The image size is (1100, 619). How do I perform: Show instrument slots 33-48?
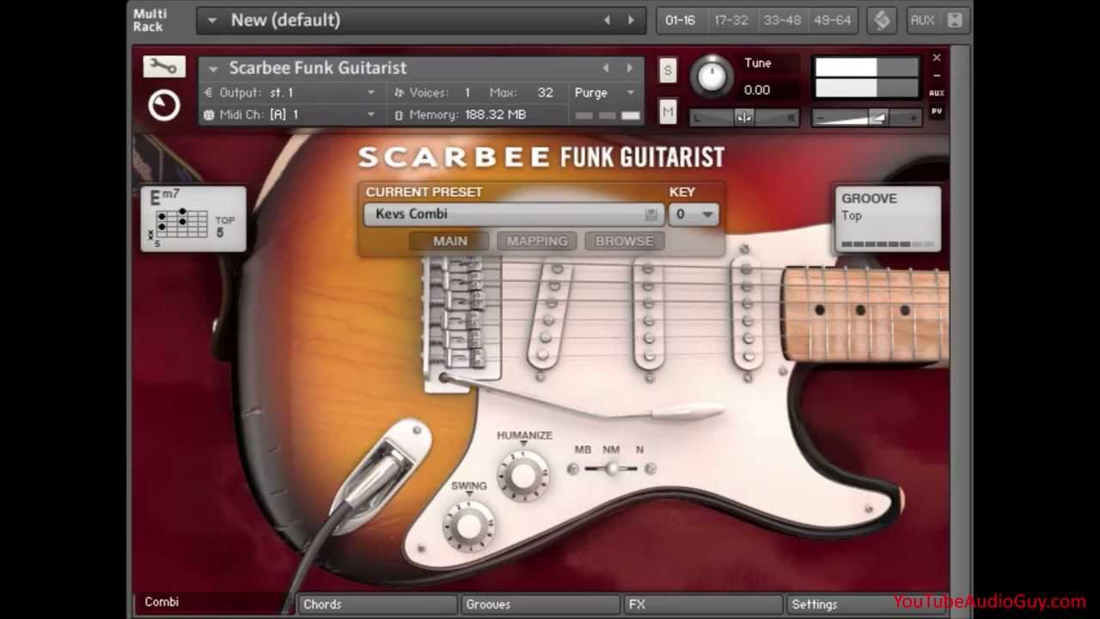pos(782,21)
